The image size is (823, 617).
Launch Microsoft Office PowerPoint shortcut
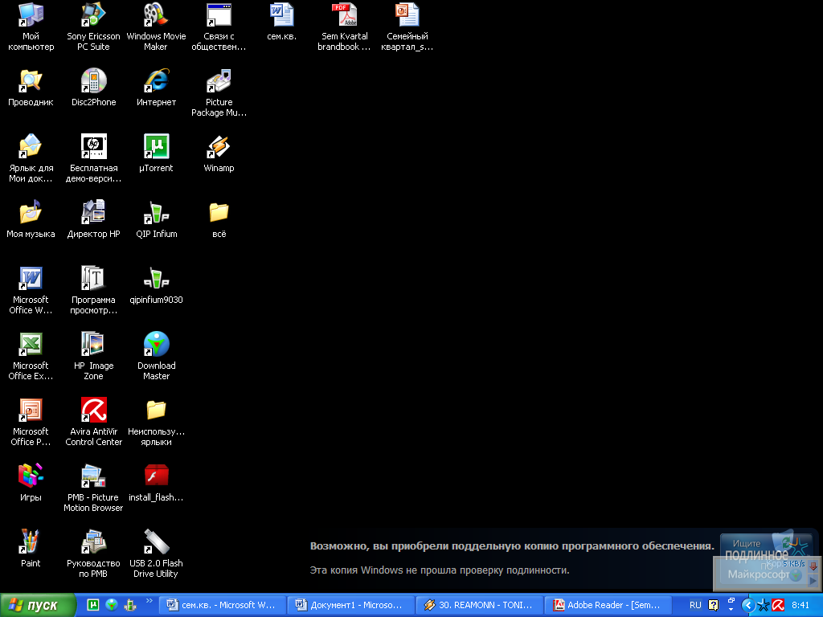click(31, 422)
